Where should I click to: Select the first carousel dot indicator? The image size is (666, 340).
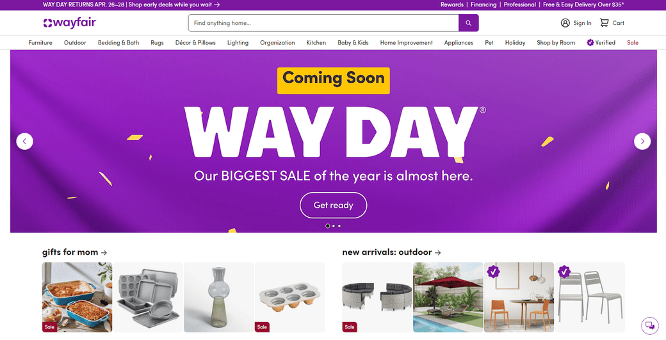point(327,226)
